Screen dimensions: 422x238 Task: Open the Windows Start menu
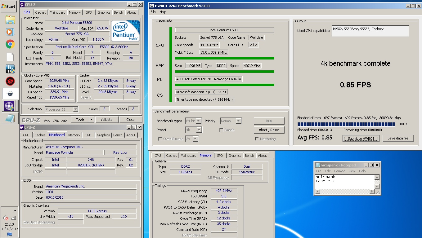point(9,6)
